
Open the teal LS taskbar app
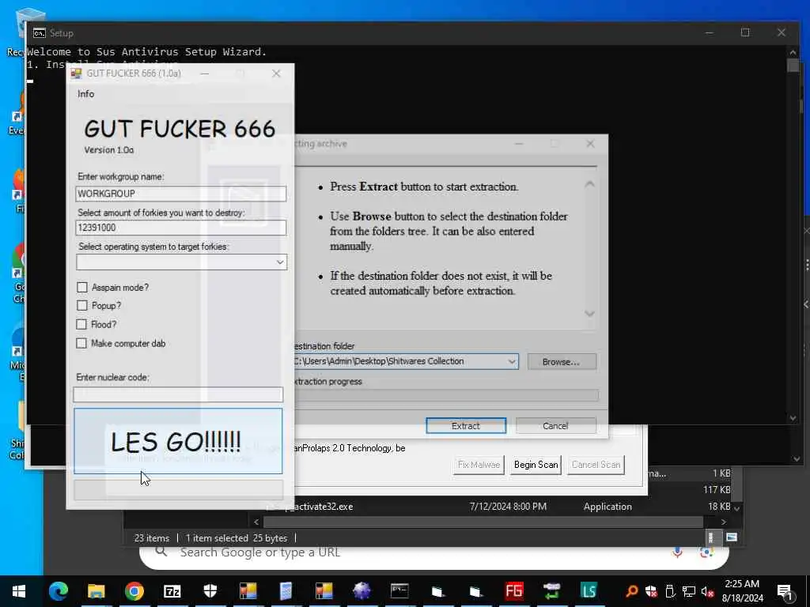point(589,591)
